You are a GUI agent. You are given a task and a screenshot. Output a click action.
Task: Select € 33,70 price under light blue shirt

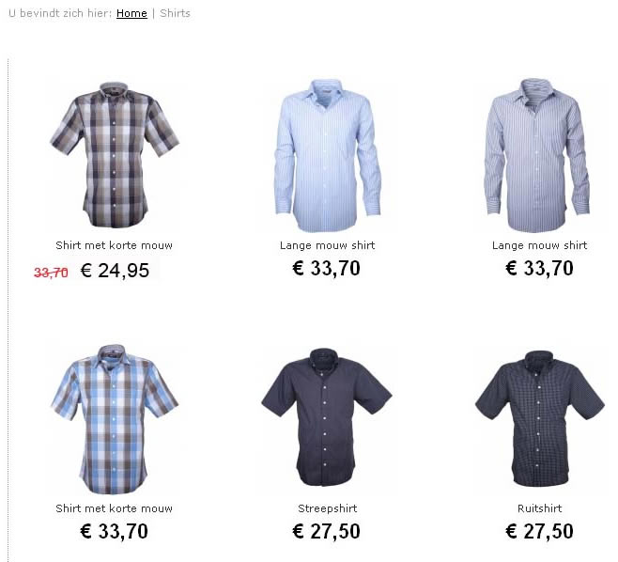point(326,268)
